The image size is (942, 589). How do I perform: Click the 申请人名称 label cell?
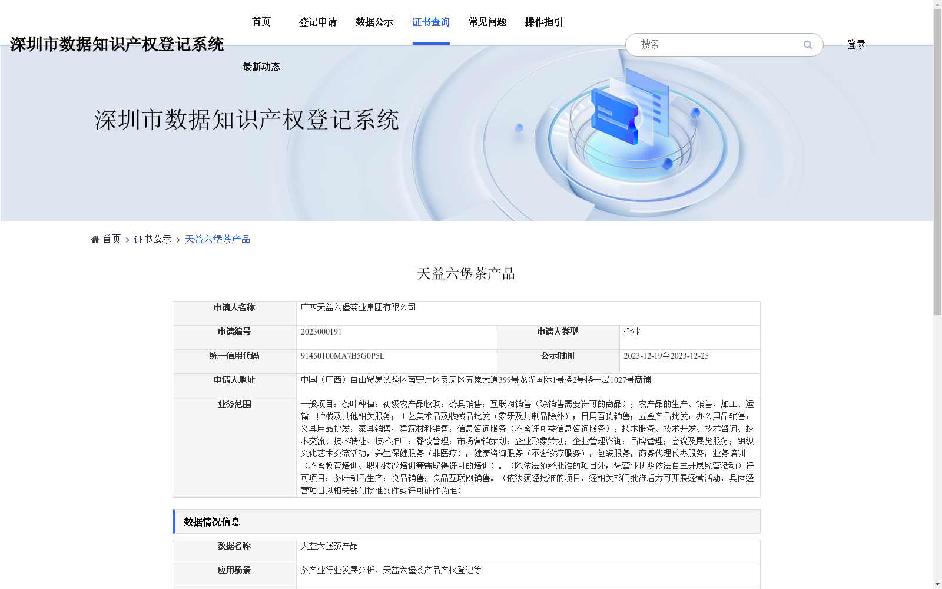point(234,313)
